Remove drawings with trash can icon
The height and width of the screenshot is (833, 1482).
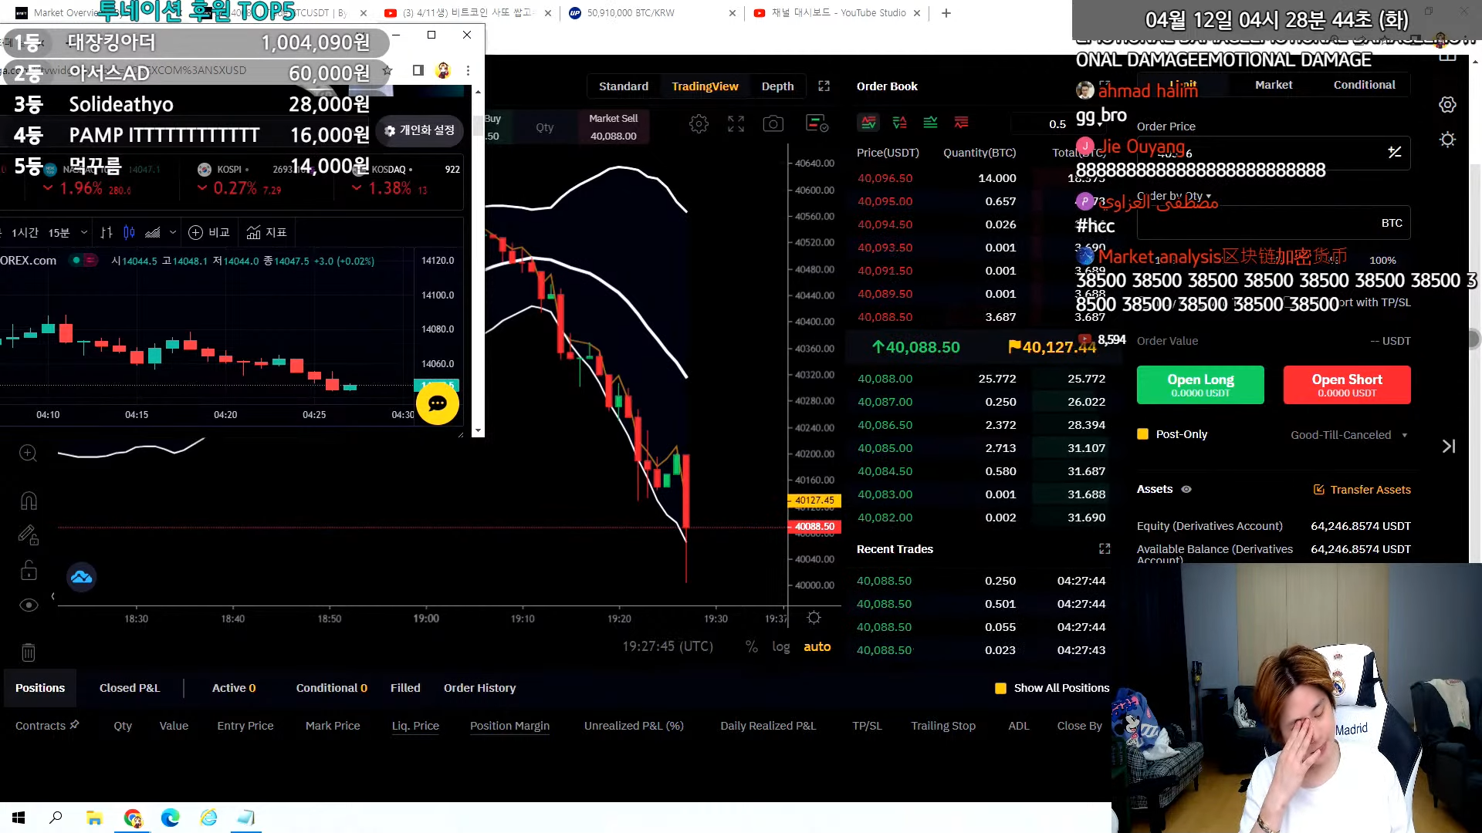click(29, 653)
